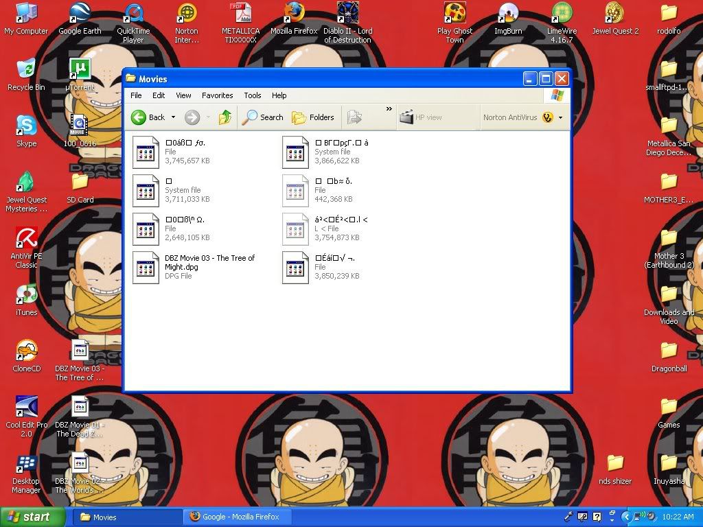Open the View menu

click(x=183, y=95)
